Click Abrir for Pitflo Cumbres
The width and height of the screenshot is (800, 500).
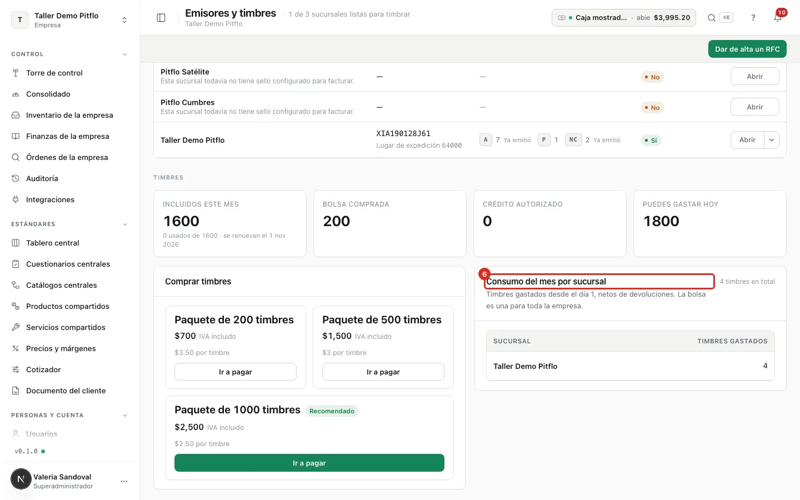(754, 107)
